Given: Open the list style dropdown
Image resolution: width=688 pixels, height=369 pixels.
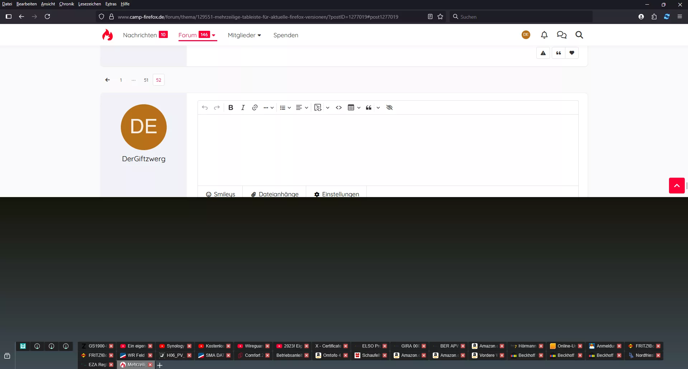Looking at the screenshot, I should point(285,107).
